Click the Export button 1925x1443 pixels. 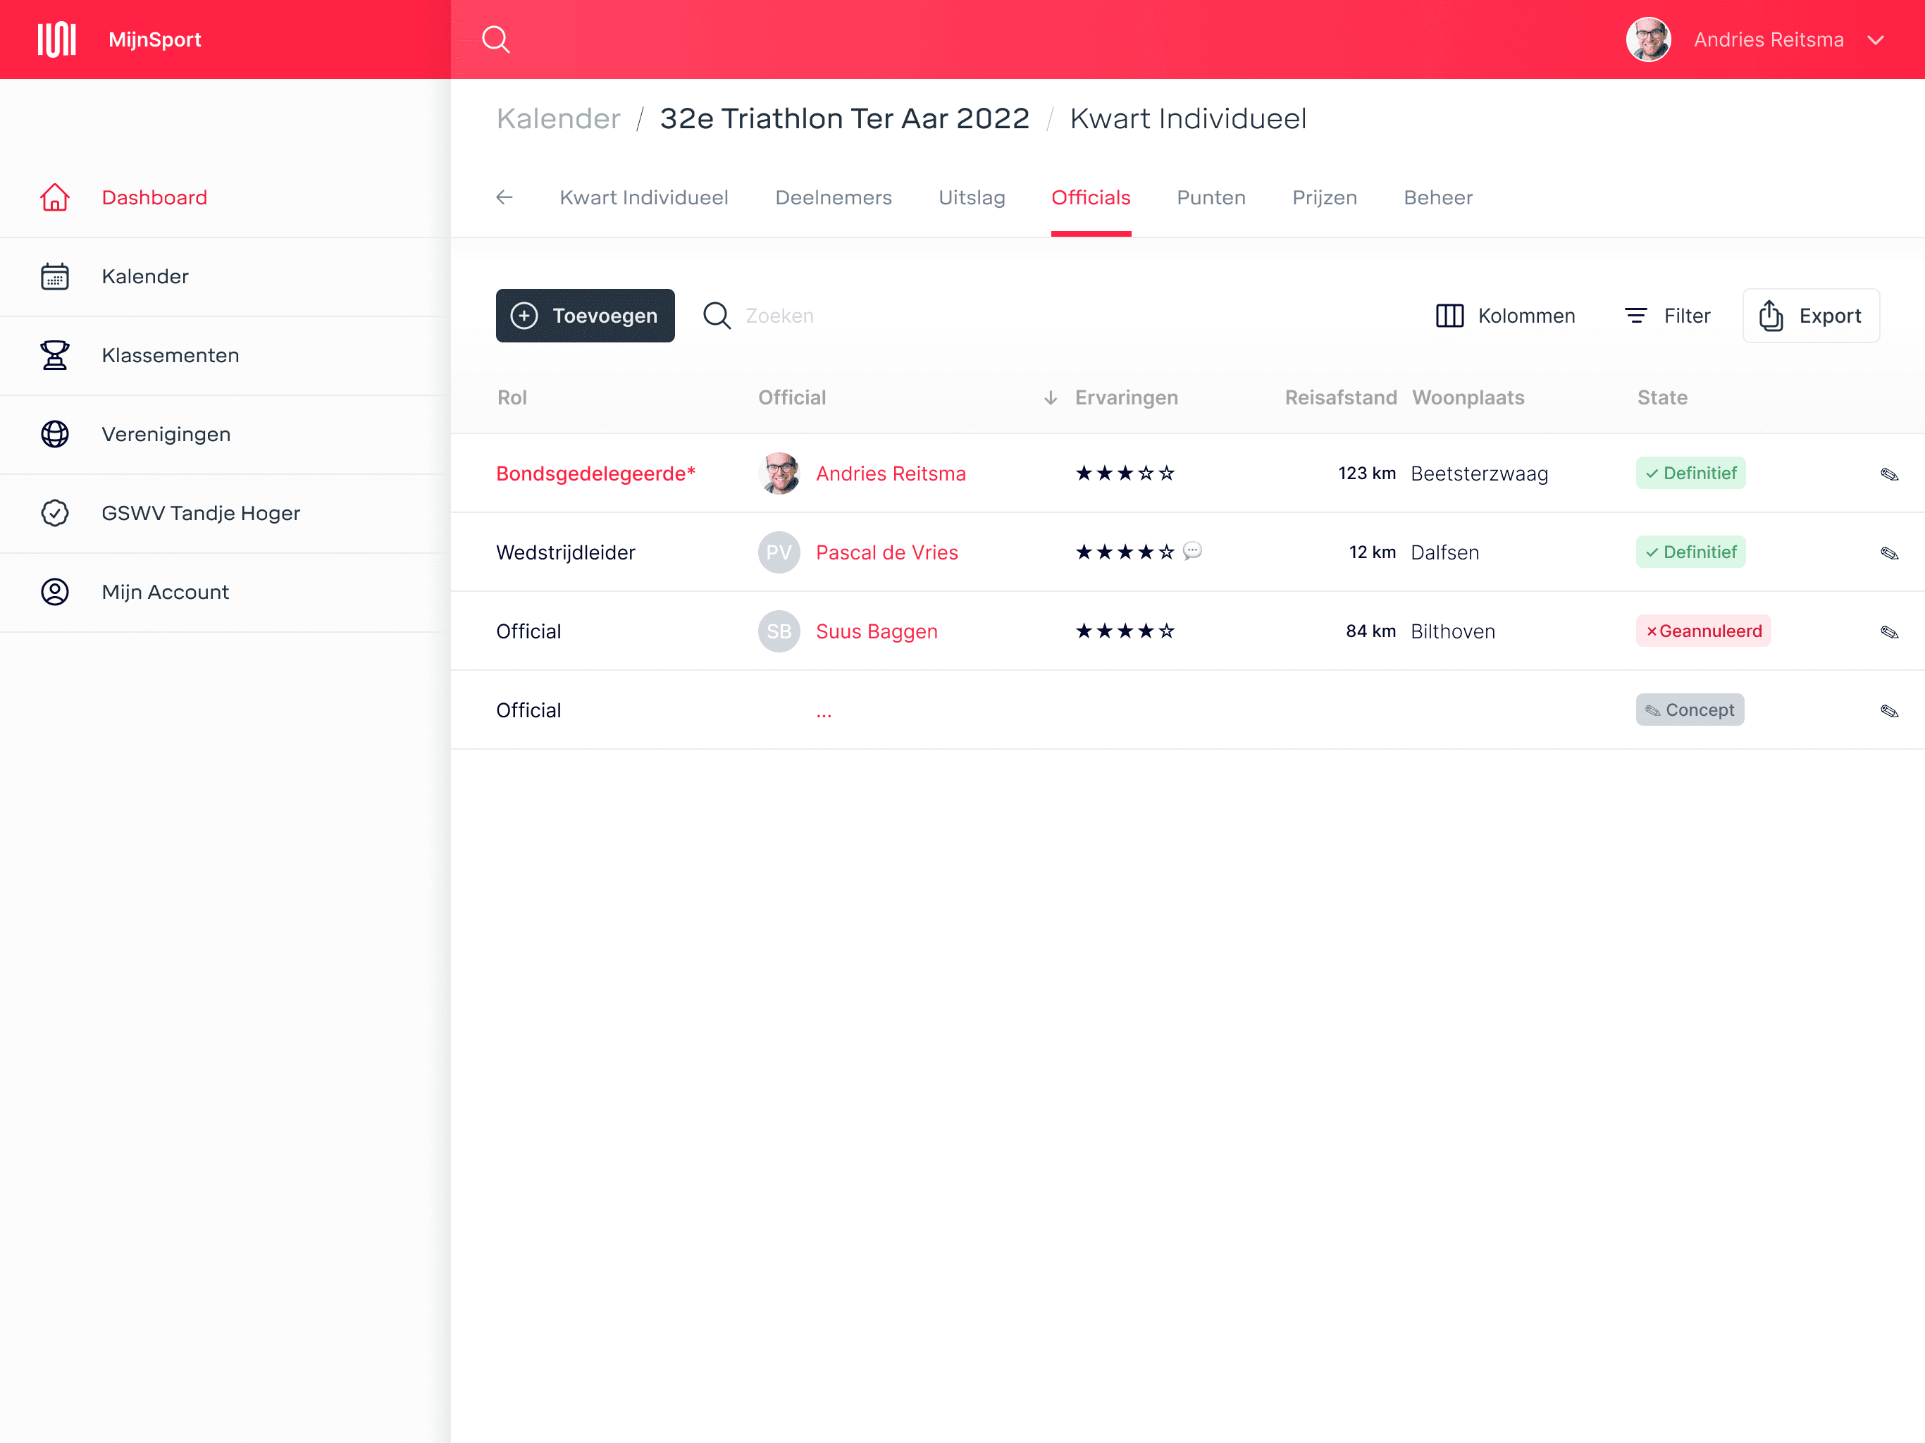click(1810, 316)
